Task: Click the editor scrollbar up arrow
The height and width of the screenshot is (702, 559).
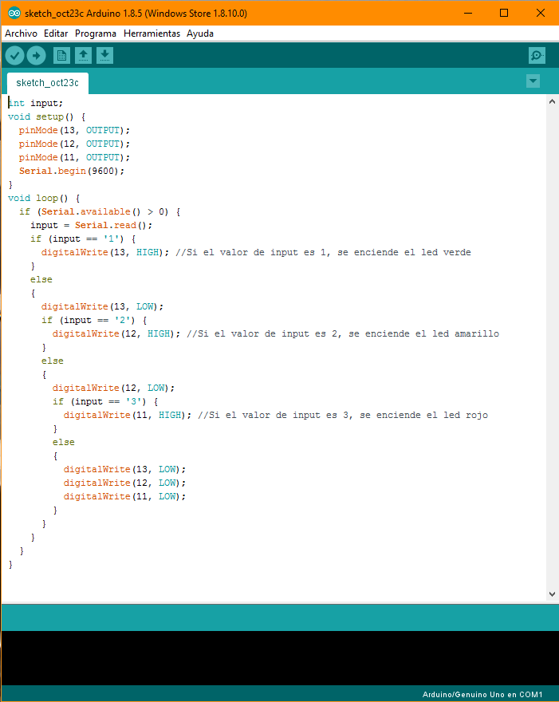Action: pos(552,102)
